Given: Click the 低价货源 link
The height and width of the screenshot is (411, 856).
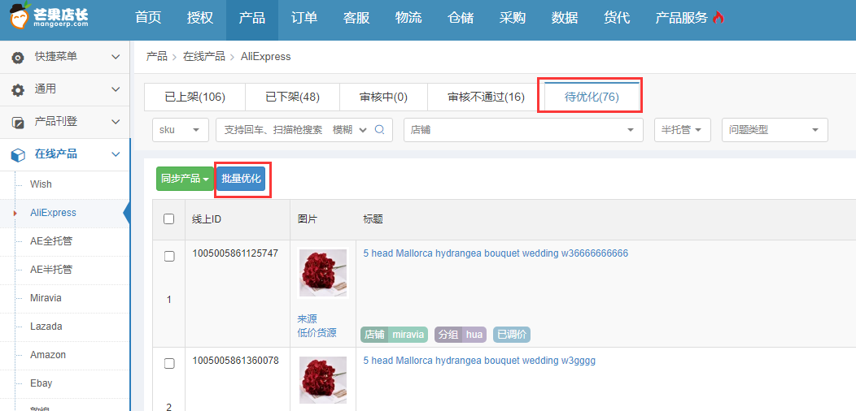Looking at the screenshot, I should (x=317, y=333).
